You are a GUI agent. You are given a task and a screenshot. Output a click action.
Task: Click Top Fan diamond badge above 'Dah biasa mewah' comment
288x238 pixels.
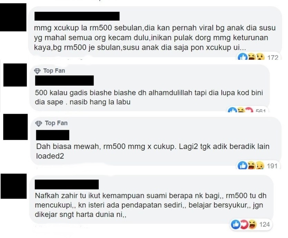(x=39, y=124)
